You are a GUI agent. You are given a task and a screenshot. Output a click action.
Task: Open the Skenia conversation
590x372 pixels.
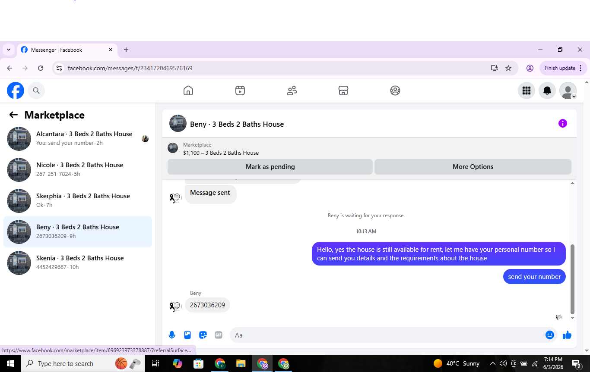[78, 263]
